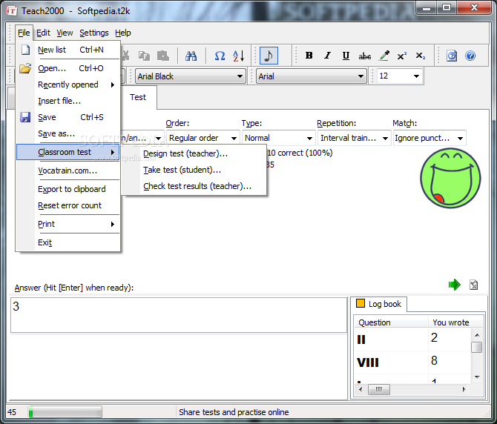Click the green next arrow icon
497x424 pixels.
[454, 285]
